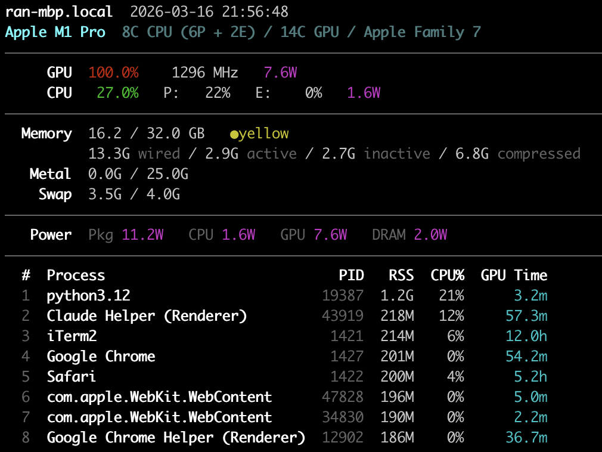Screen dimensions: 602x452
Task: Click the 1.2G RSS of python3.12
Action: (x=397, y=296)
